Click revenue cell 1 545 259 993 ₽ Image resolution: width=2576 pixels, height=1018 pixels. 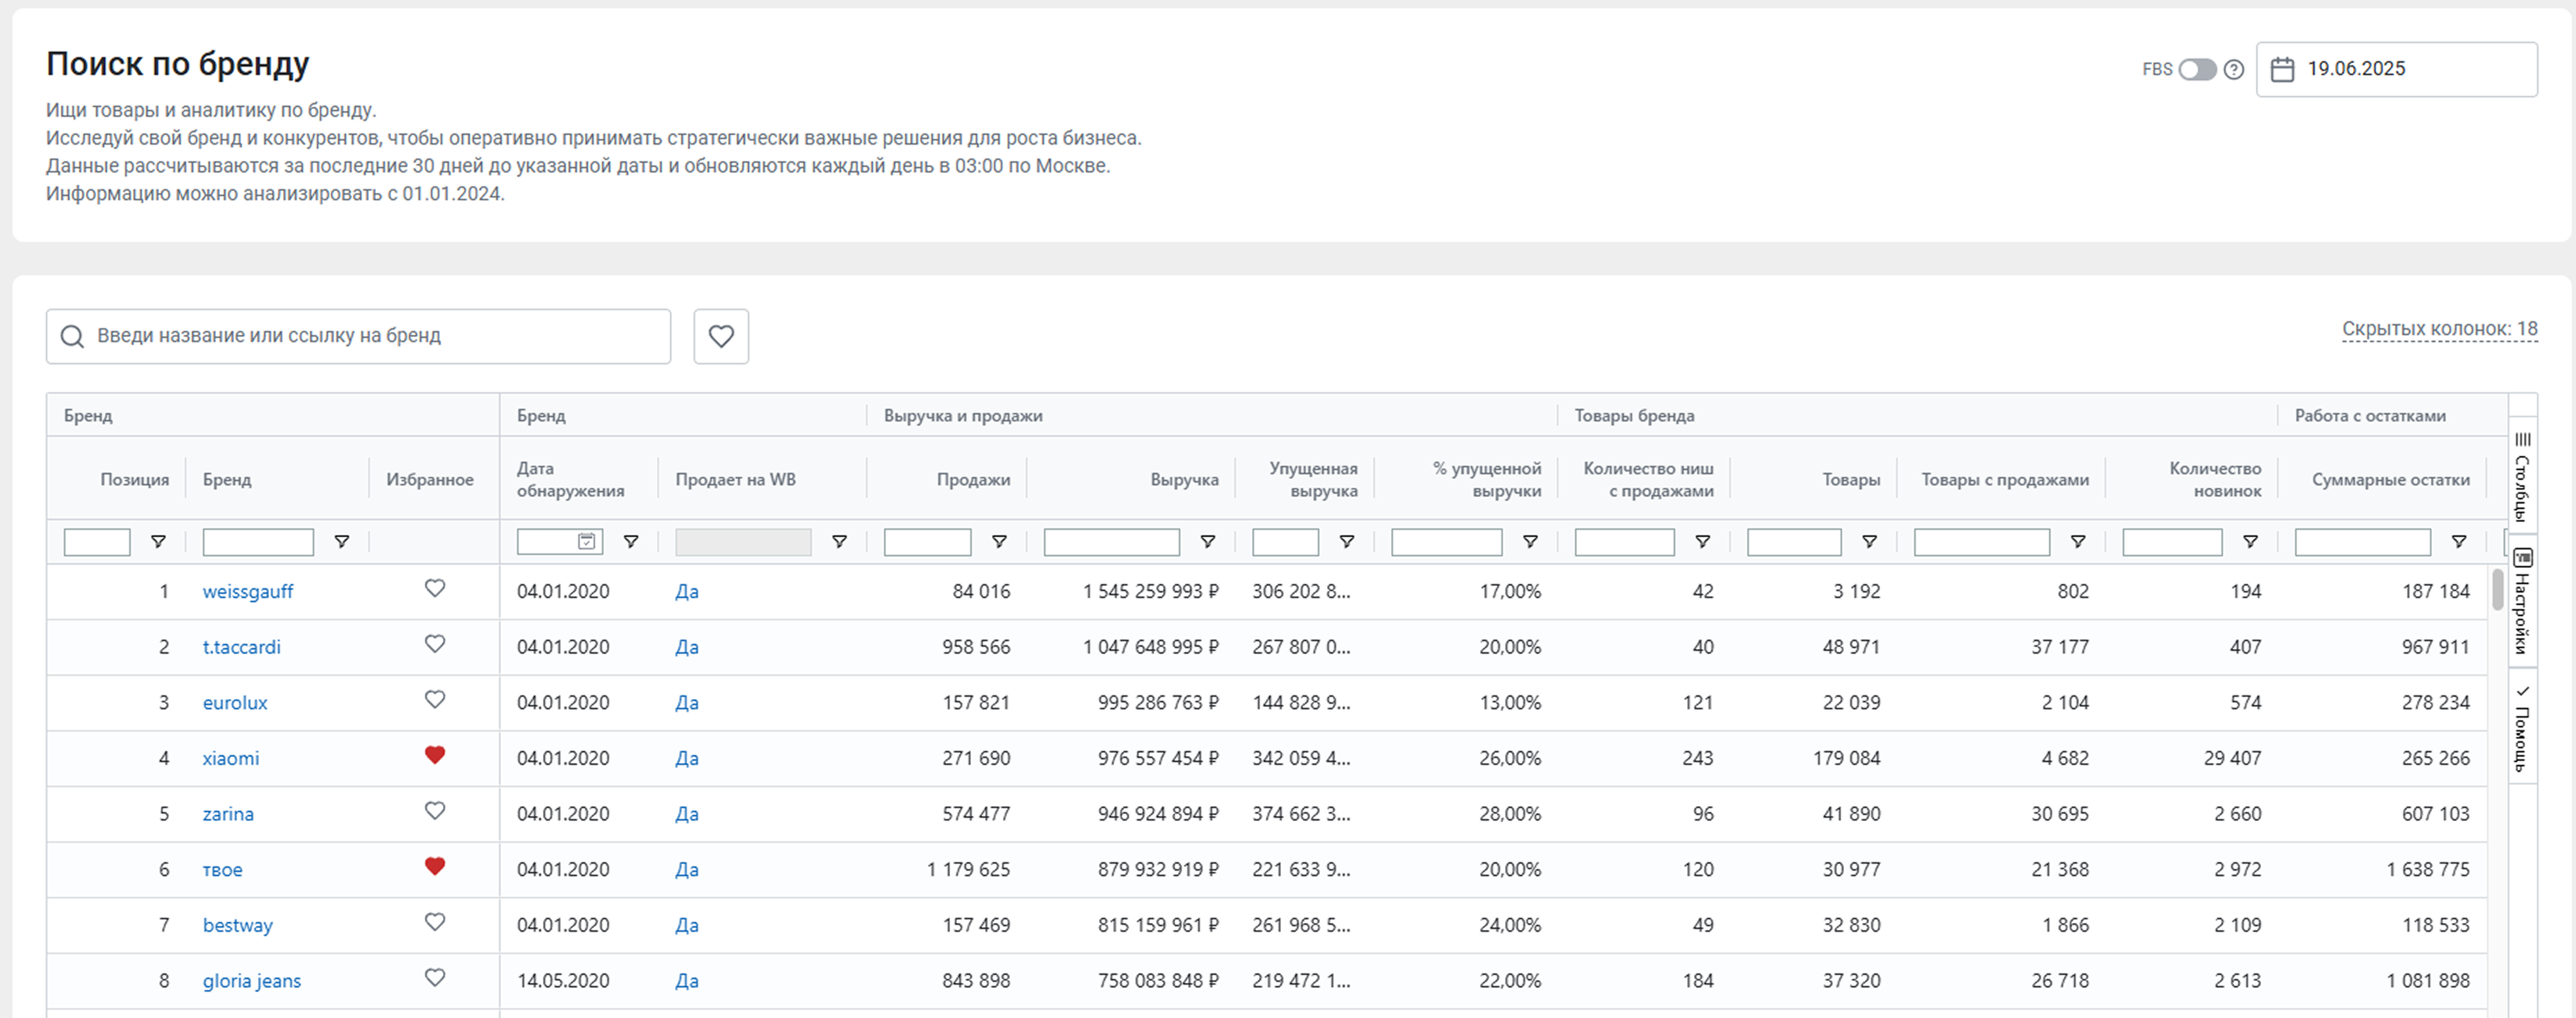pyautogui.click(x=1150, y=592)
